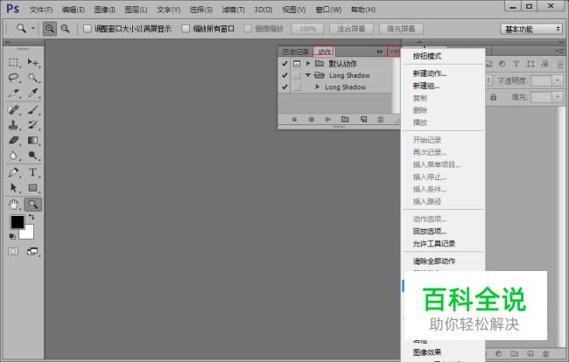Swap foreground and background colors
The image size is (569, 362).
point(32,217)
